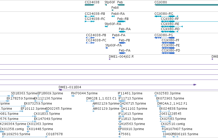Click feature 20631228545
This screenshot has width=218, height=138.
tap(170, 114)
